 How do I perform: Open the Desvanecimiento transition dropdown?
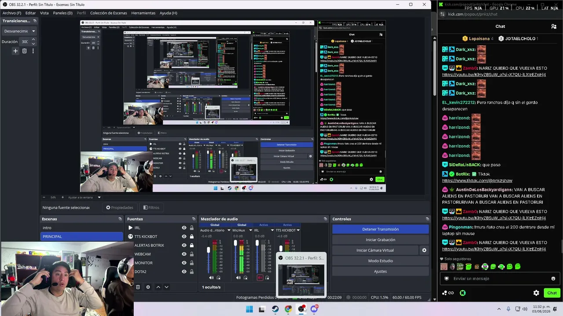click(19, 31)
